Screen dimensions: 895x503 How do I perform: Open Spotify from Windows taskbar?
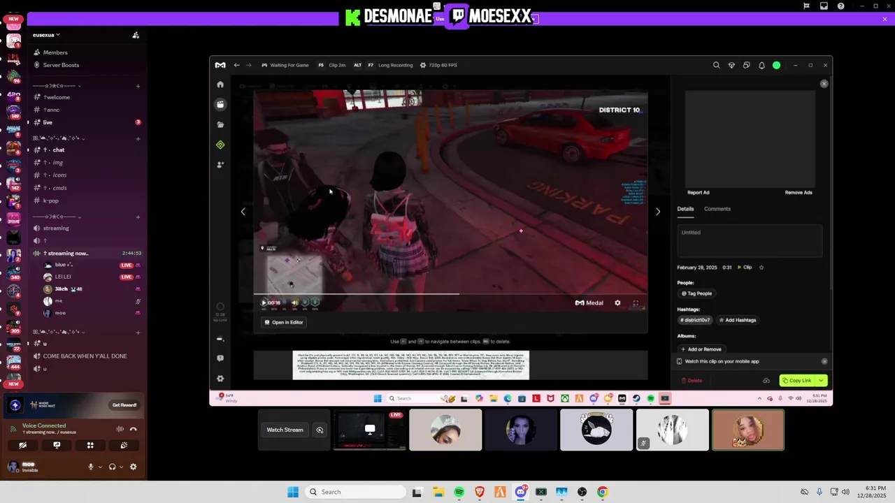(x=459, y=492)
